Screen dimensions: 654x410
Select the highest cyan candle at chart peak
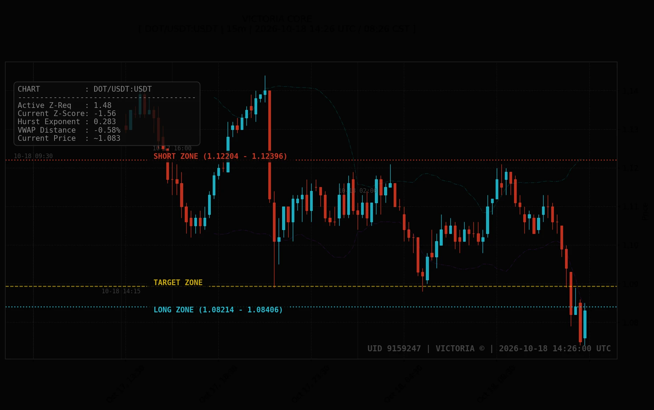pos(265,93)
